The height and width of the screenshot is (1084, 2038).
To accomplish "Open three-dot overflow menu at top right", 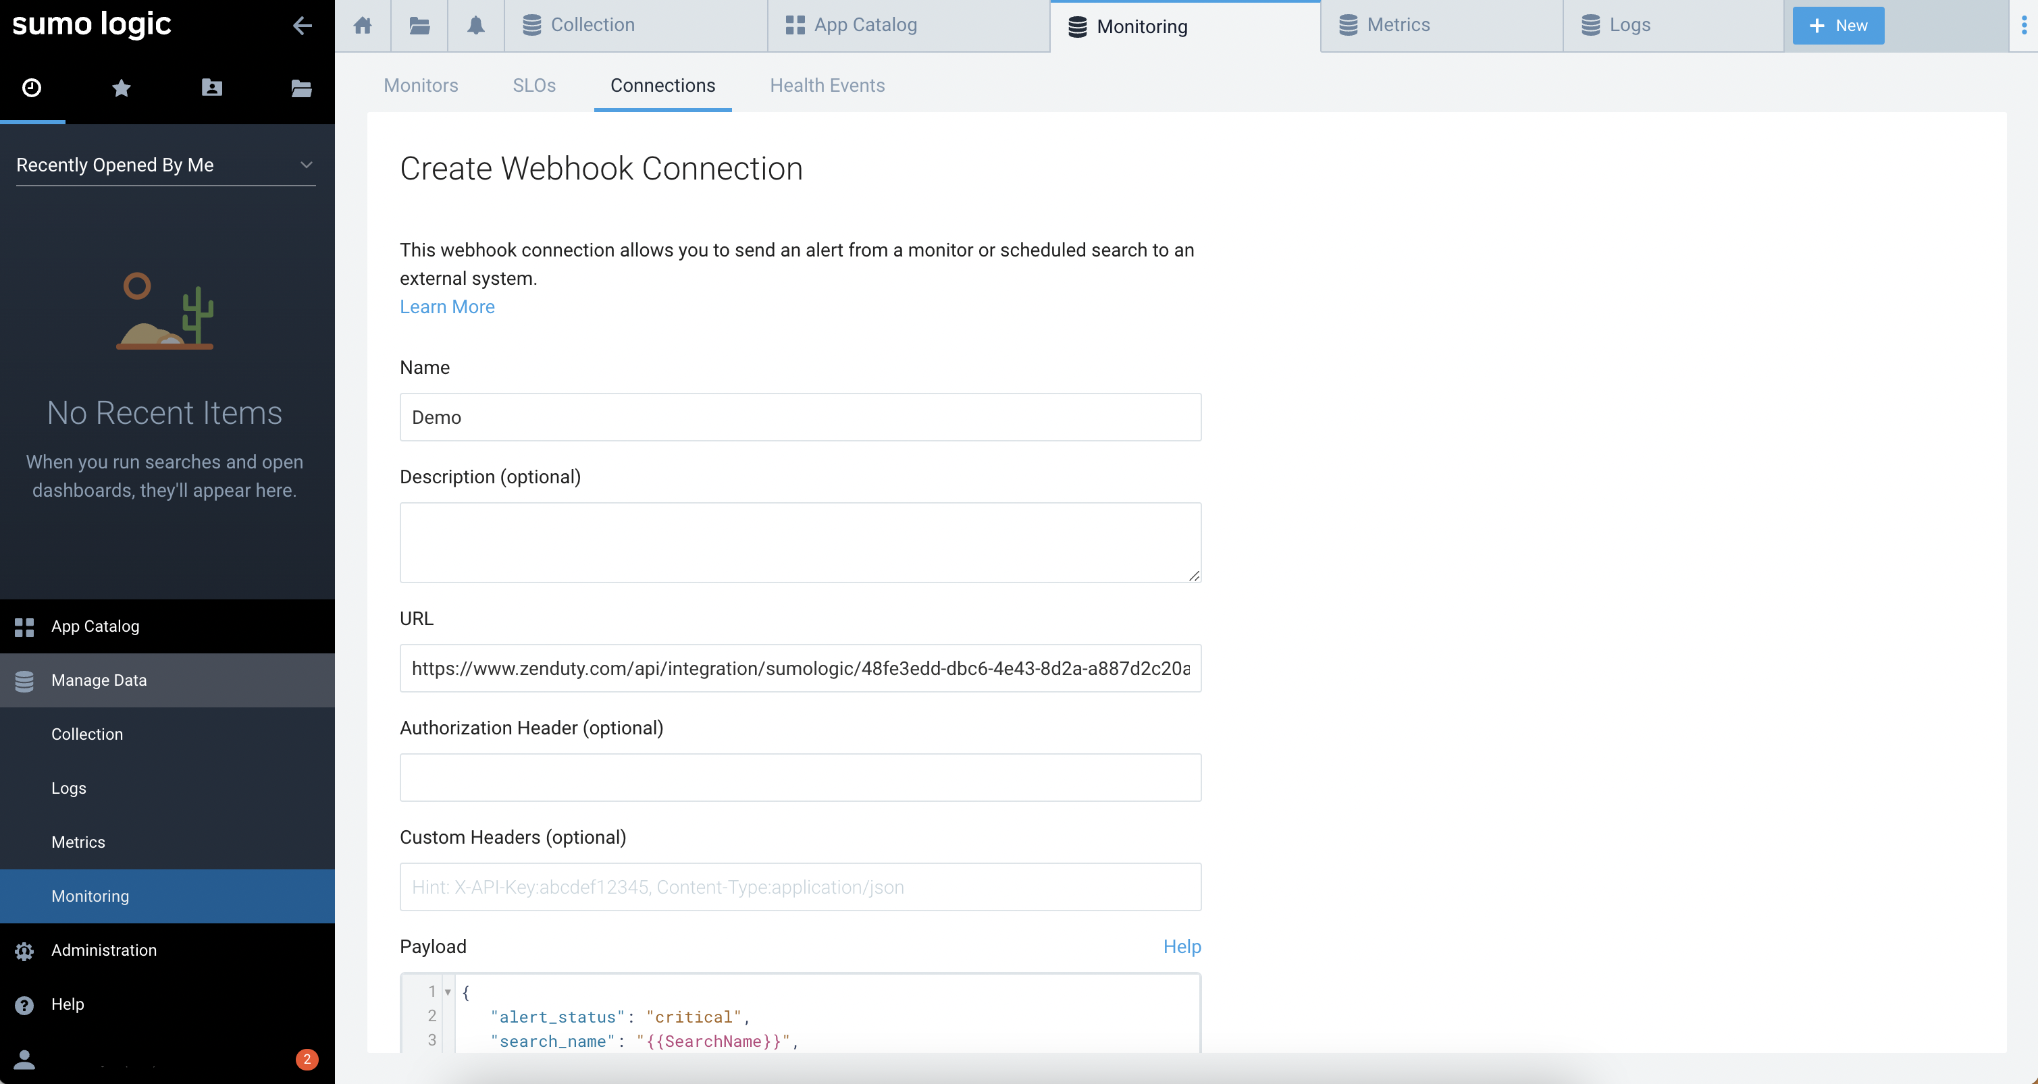I will 2024,25.
